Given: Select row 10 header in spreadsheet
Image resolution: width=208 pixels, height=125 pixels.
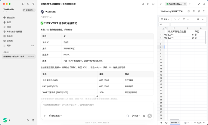Looking at the screenshot, I should 161,60.
